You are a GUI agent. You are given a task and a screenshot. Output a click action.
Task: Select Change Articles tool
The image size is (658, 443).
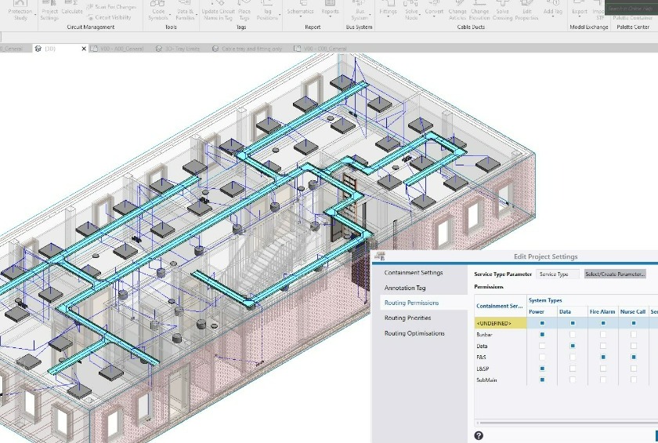click(457, 10)
